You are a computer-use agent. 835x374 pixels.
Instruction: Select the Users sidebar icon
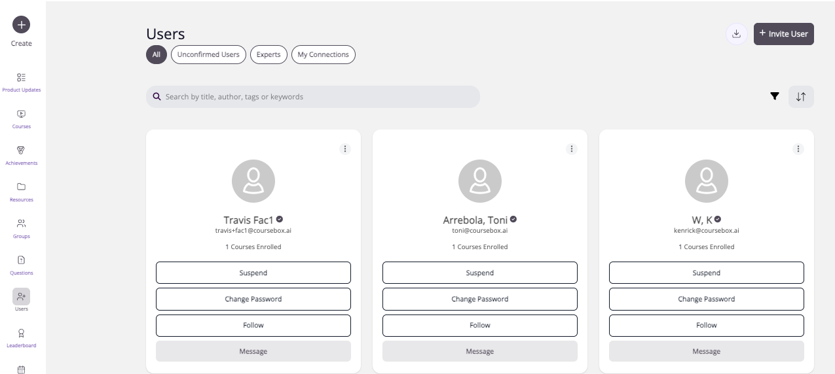point(21,296)
